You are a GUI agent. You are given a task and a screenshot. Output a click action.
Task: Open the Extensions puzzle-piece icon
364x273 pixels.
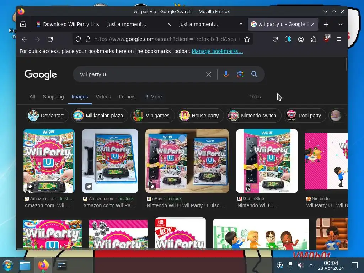314,39
